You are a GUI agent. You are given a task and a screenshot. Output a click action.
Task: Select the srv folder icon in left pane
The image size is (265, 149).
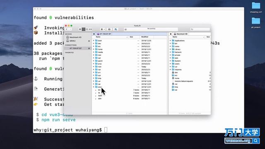(x=96, y=72)
